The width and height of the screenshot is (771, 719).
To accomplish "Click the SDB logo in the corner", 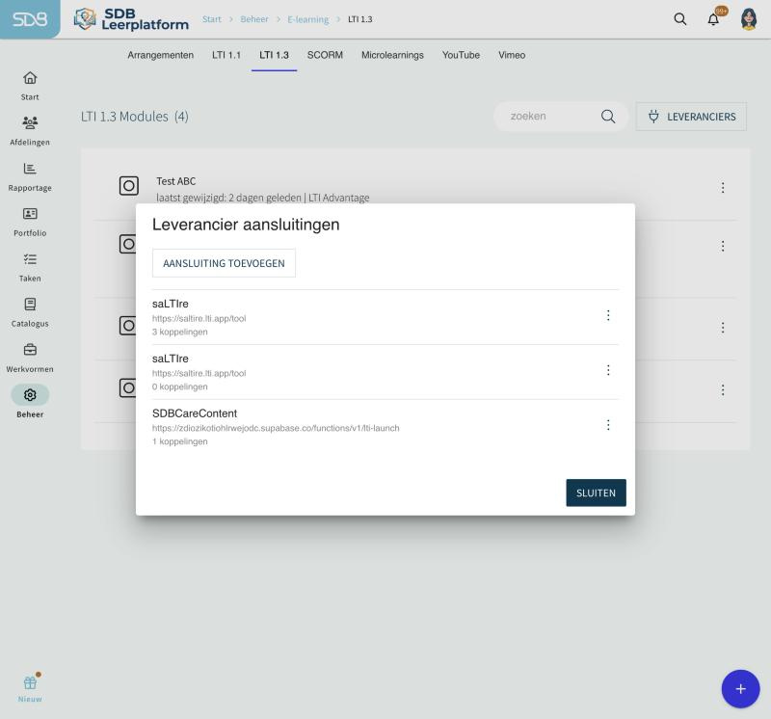I will point(30,19).
